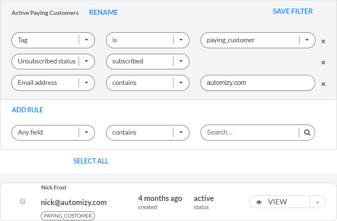Image resolution: width=337 pixels, height=221 pixels.
Task: Click SAVE FILTER
Action: tap(293, 11)
